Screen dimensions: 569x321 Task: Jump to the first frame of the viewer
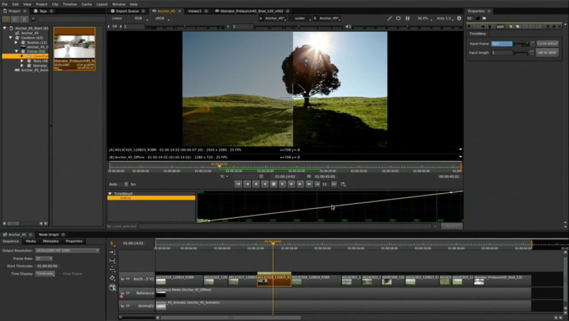click(x=238, y=184)
